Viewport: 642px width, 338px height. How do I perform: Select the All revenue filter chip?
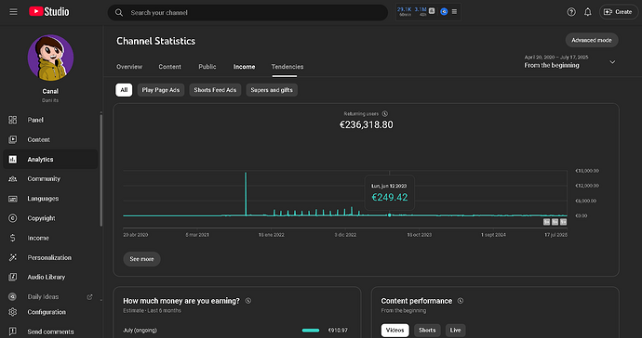(124, 90)
